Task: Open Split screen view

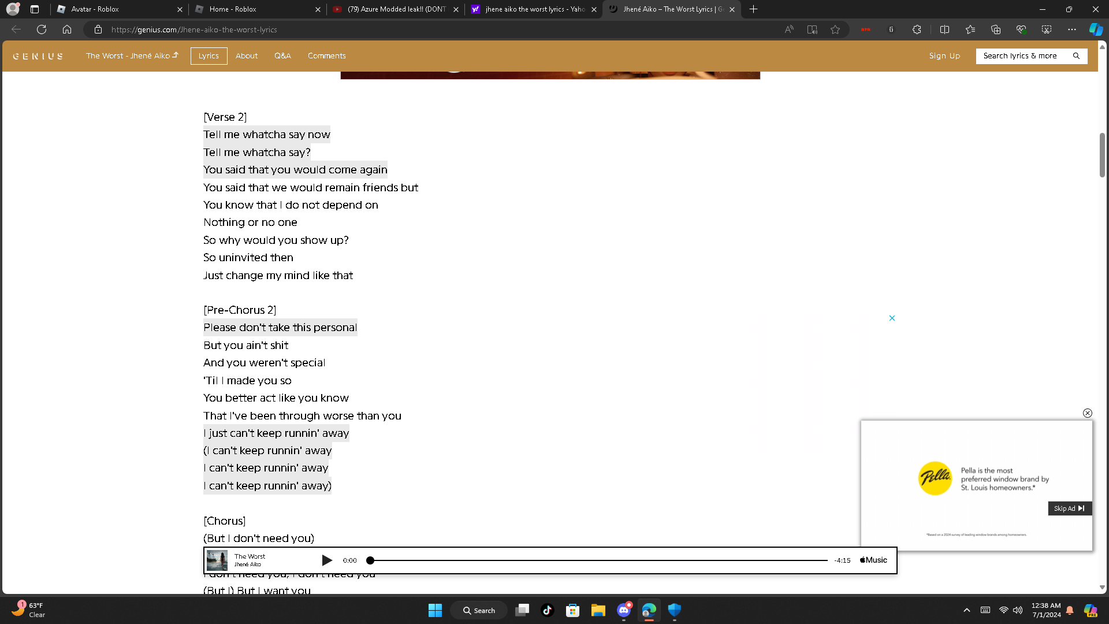Action: [945, 29]
